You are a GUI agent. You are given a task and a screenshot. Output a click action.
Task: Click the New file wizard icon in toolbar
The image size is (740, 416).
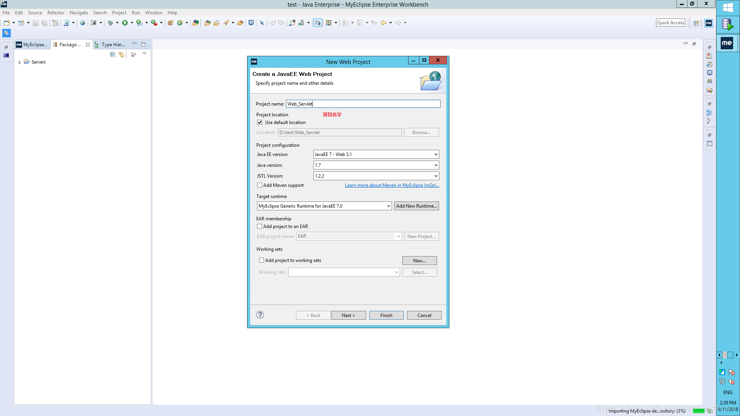pos(7,23)
